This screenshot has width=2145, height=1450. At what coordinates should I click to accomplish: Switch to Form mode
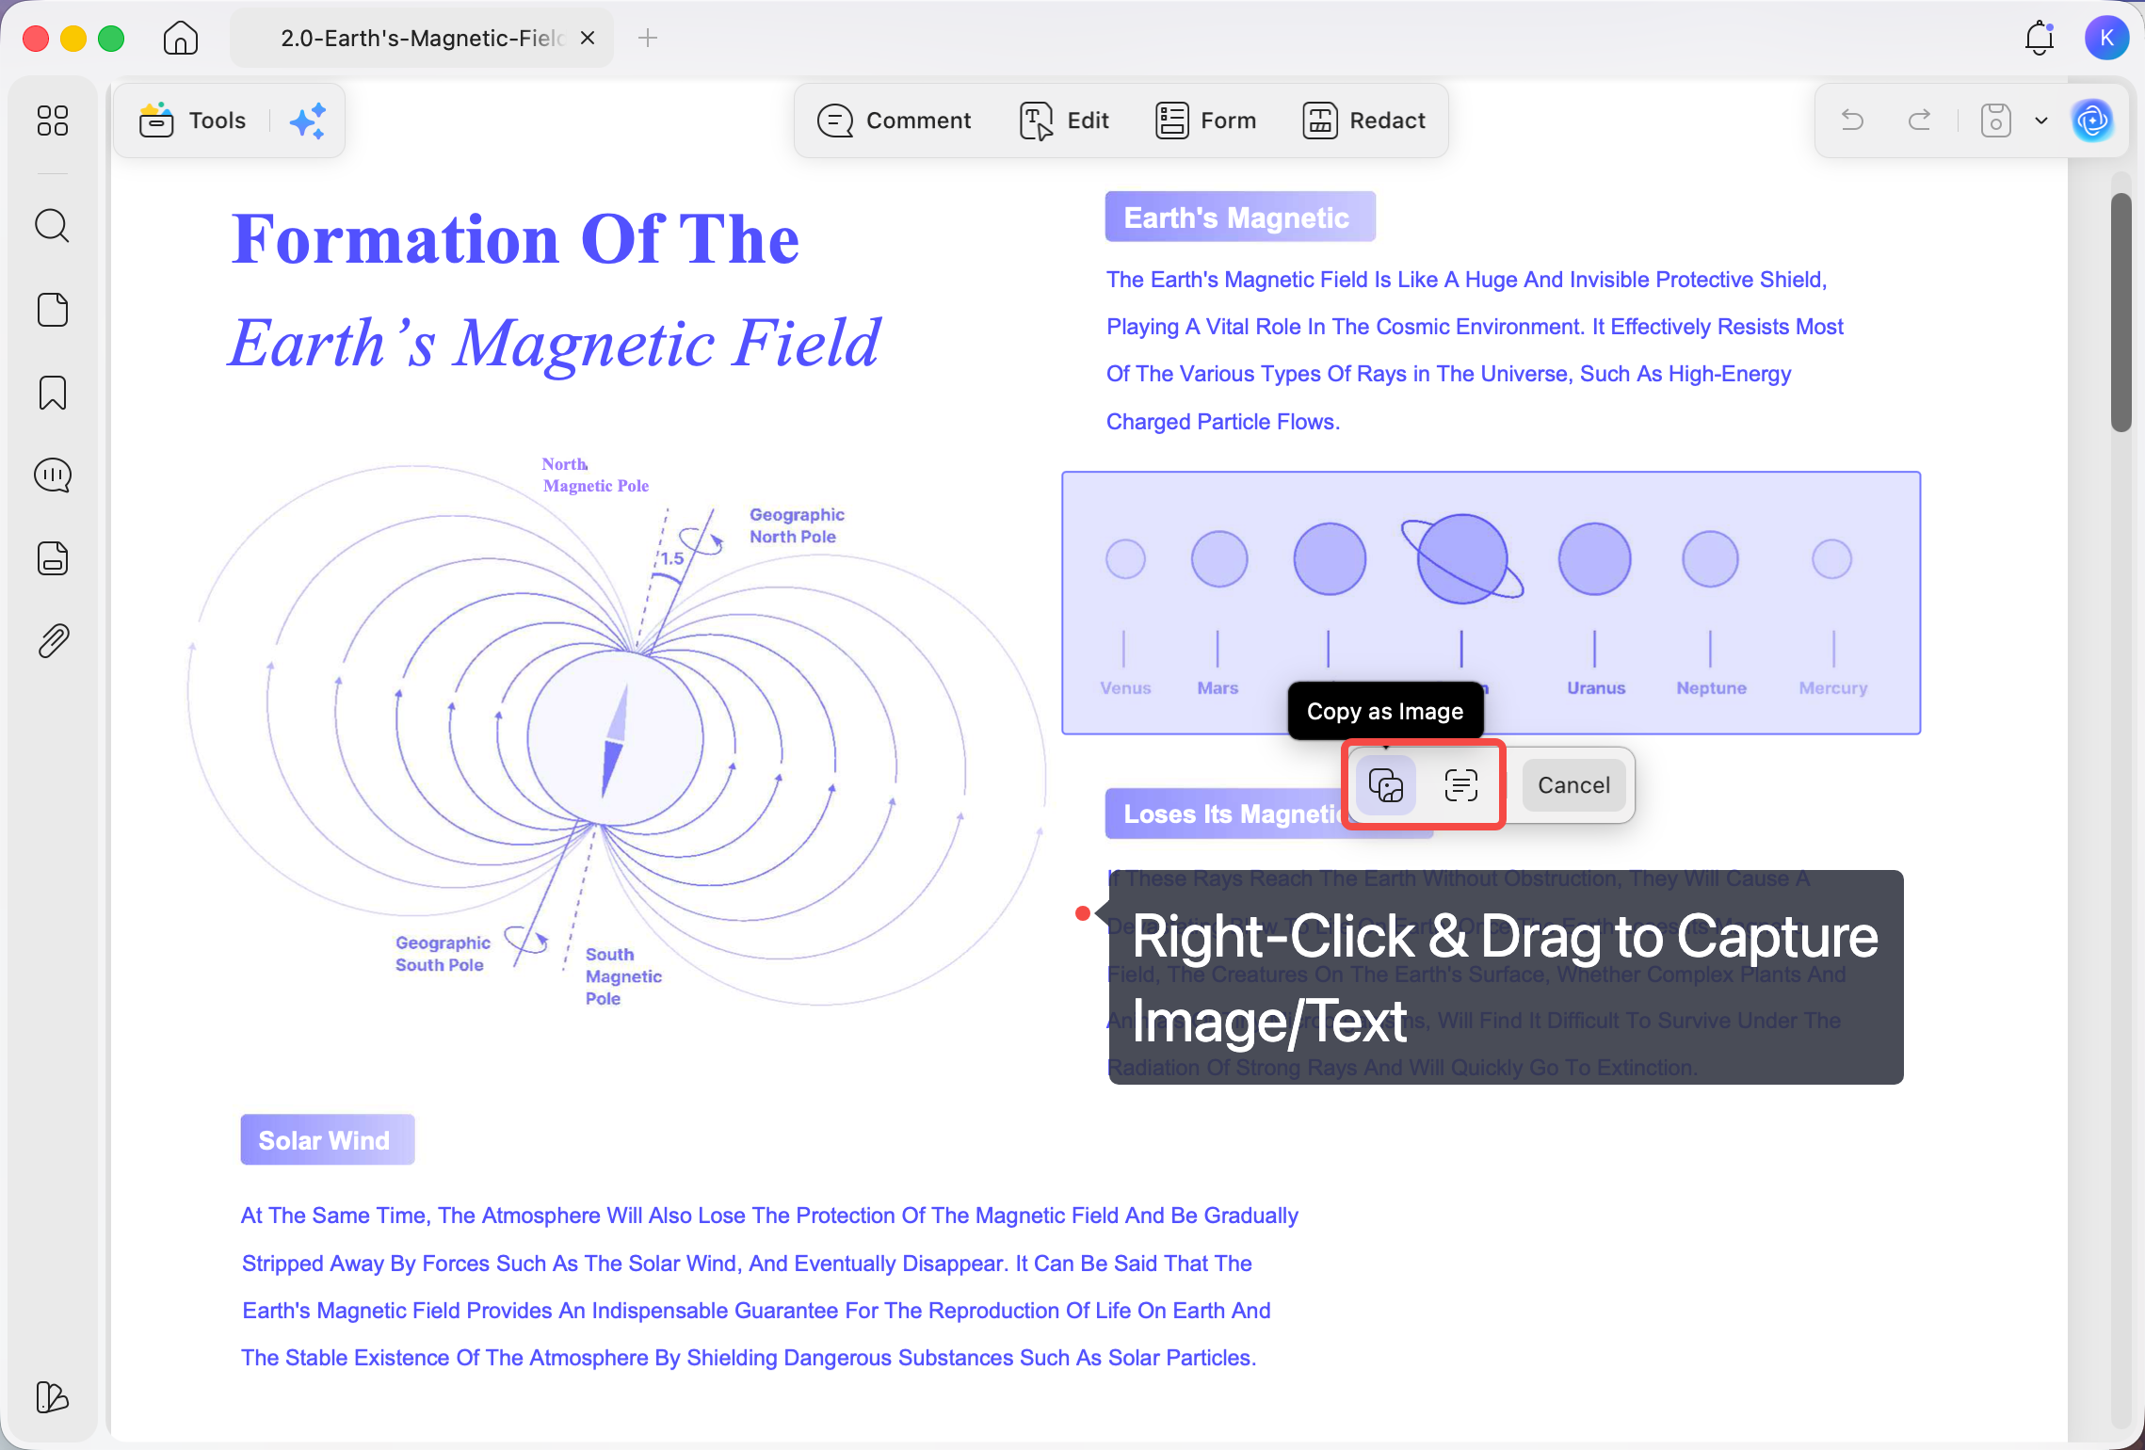pyautogui.click(x=1205, y=121)
